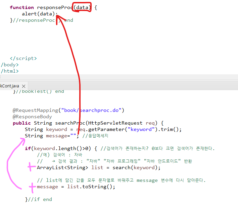Click the '//응답메세지' comment
238x207 pixels.
point(95,136)
